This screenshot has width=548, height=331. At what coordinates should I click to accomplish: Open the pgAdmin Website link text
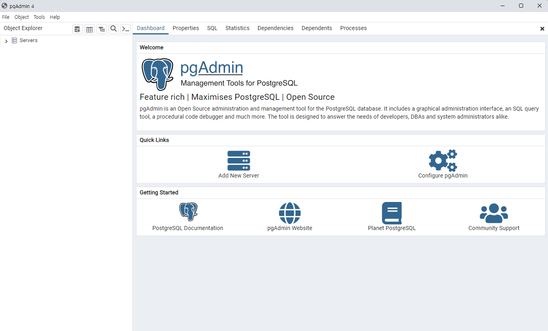290,228
